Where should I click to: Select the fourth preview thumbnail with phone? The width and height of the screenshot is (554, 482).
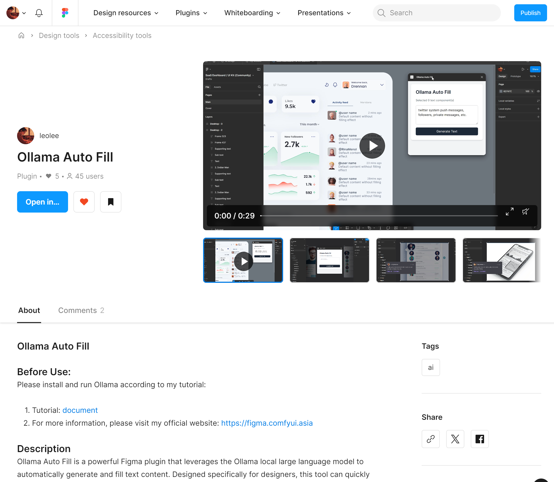502,260
